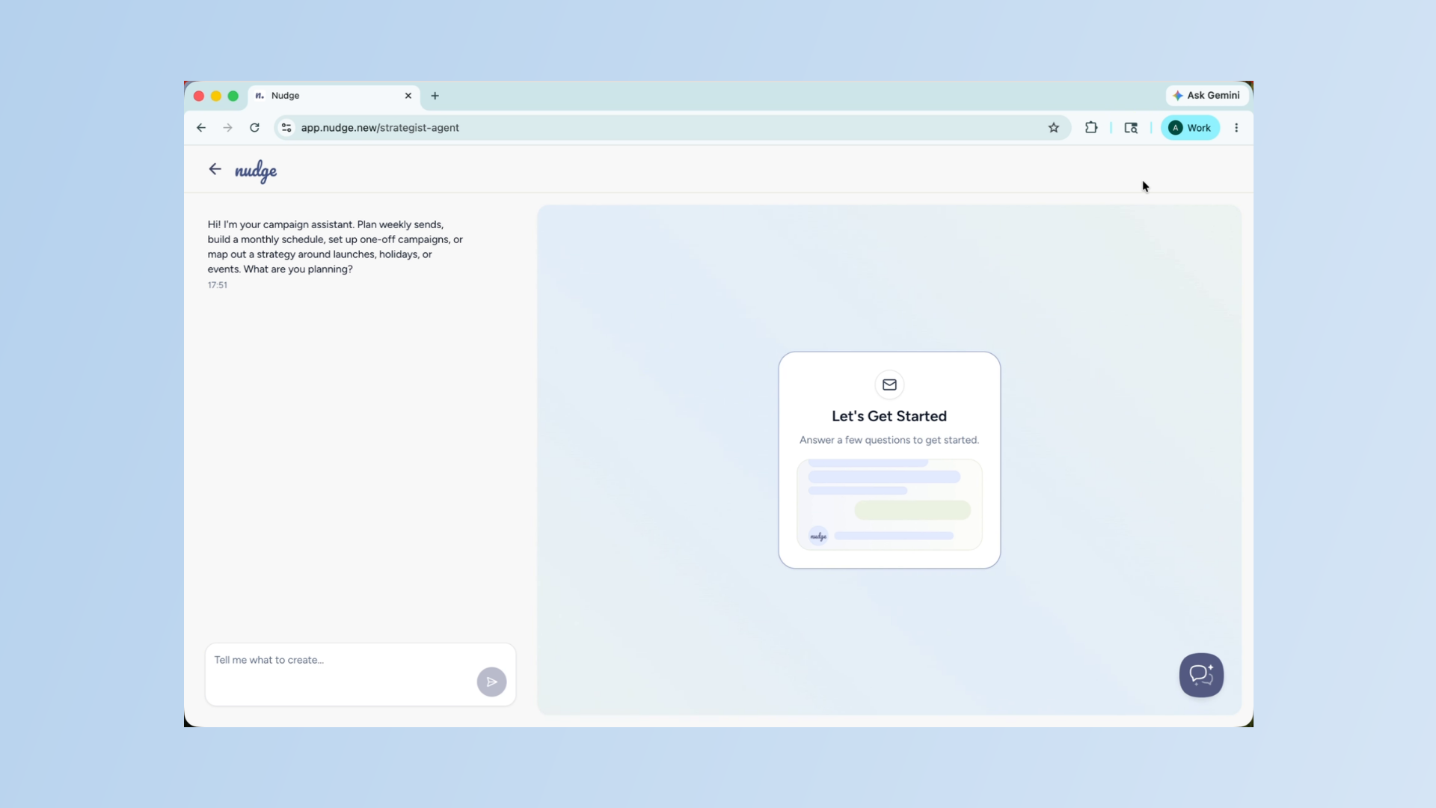
Task: Click the address bar URL app.nudge.new/strategist-agent
Action: pyautogui.click(x=380, y=128)
